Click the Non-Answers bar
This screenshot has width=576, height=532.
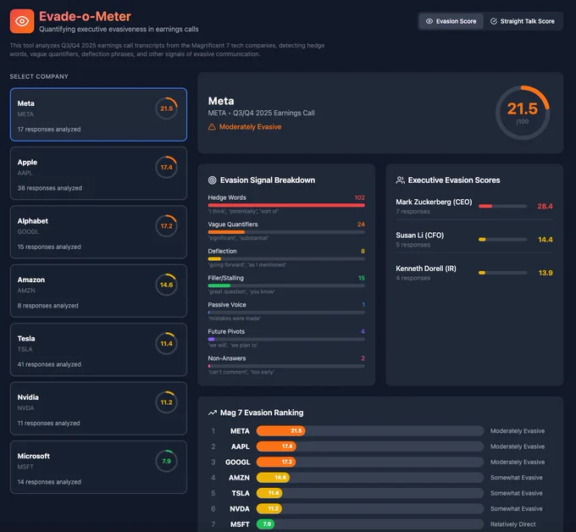point(286,366)
